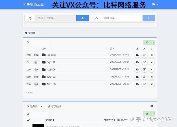The image size is (177, 127).
Task: Open the file page size dropdown showing 25
Action: (149, 114)
